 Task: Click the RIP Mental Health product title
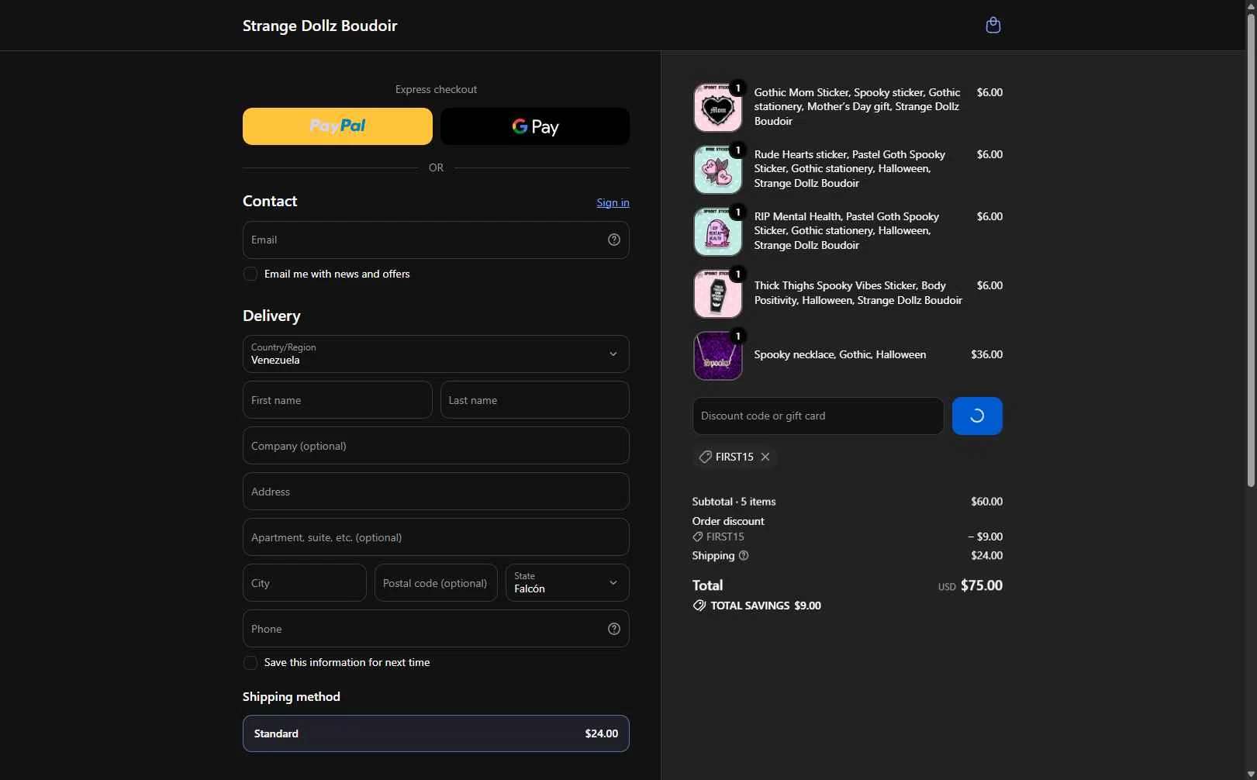[847, 231]
